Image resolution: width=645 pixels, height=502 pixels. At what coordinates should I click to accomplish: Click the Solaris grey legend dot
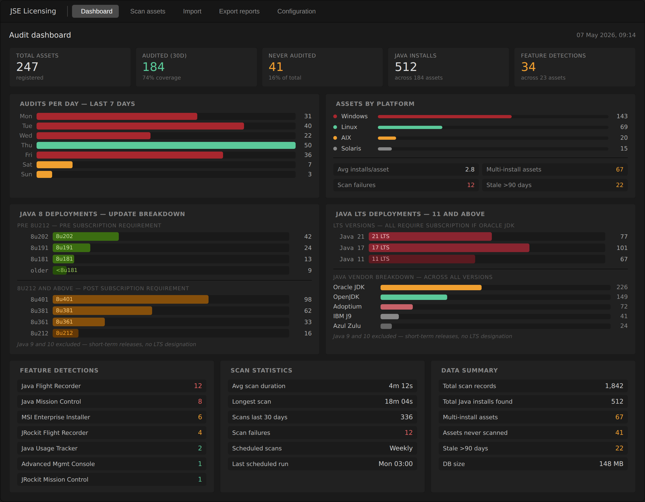[335, 149]
